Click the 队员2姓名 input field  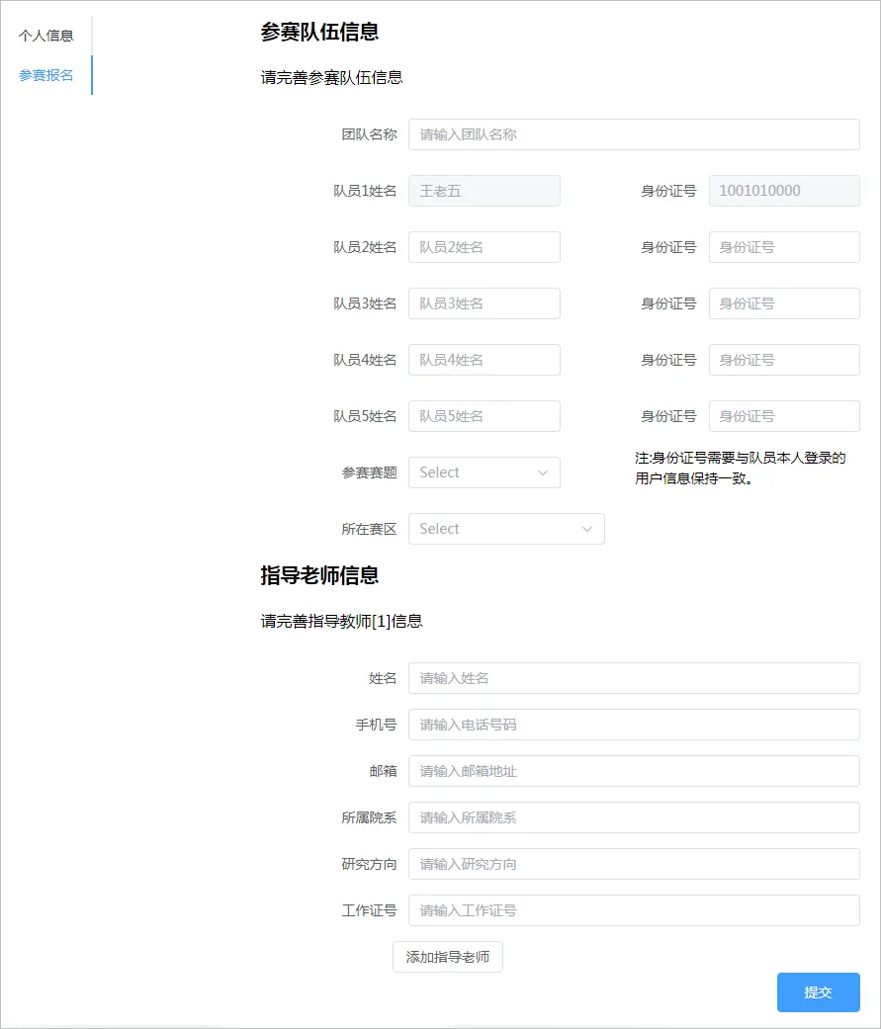click(485, 247)
